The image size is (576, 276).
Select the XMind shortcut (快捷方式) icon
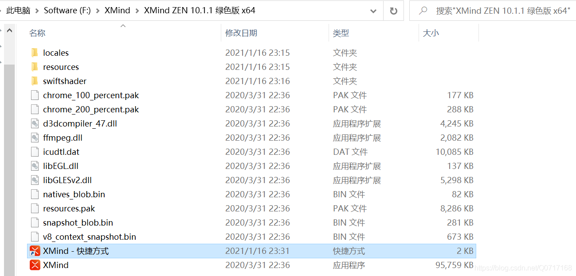coord(35,251)
